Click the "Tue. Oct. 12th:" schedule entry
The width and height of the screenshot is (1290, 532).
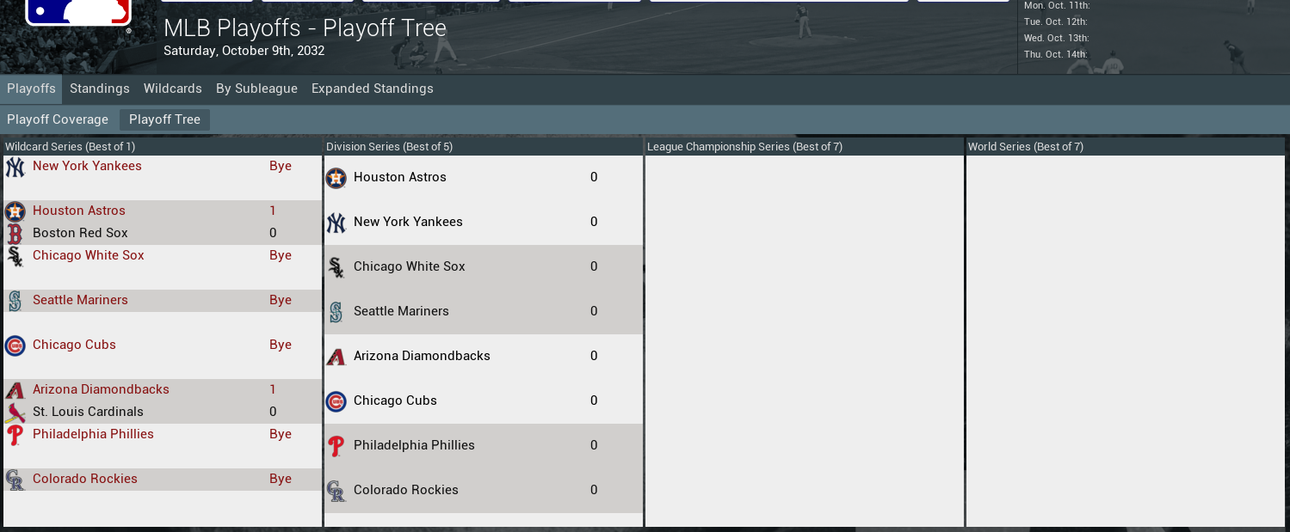click(1056, 21)
